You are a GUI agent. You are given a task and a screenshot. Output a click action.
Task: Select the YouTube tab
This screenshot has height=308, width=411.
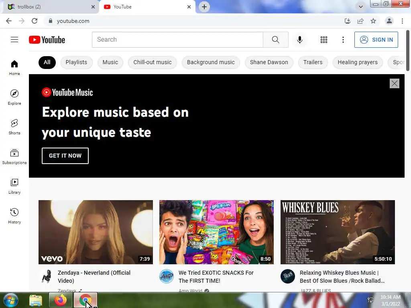147,7
